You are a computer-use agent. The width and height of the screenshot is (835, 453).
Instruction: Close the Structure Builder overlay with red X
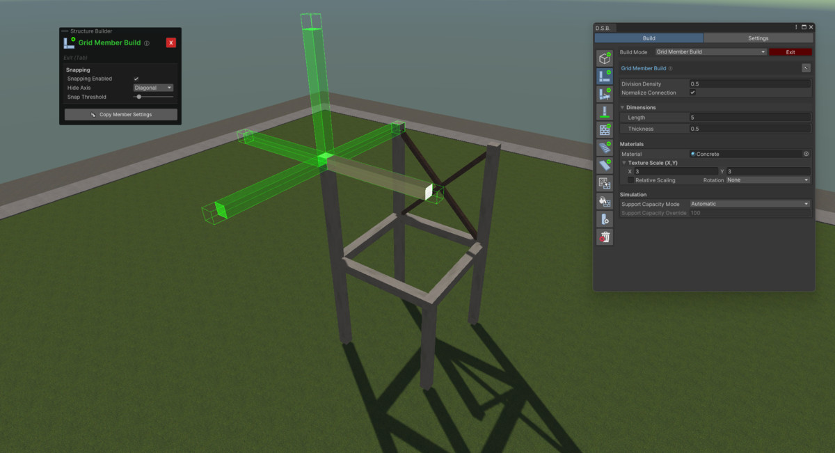tap(171, 42)
